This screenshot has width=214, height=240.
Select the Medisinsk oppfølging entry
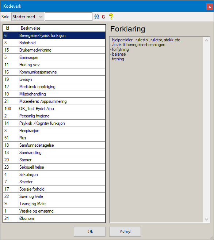click(54, 87)
